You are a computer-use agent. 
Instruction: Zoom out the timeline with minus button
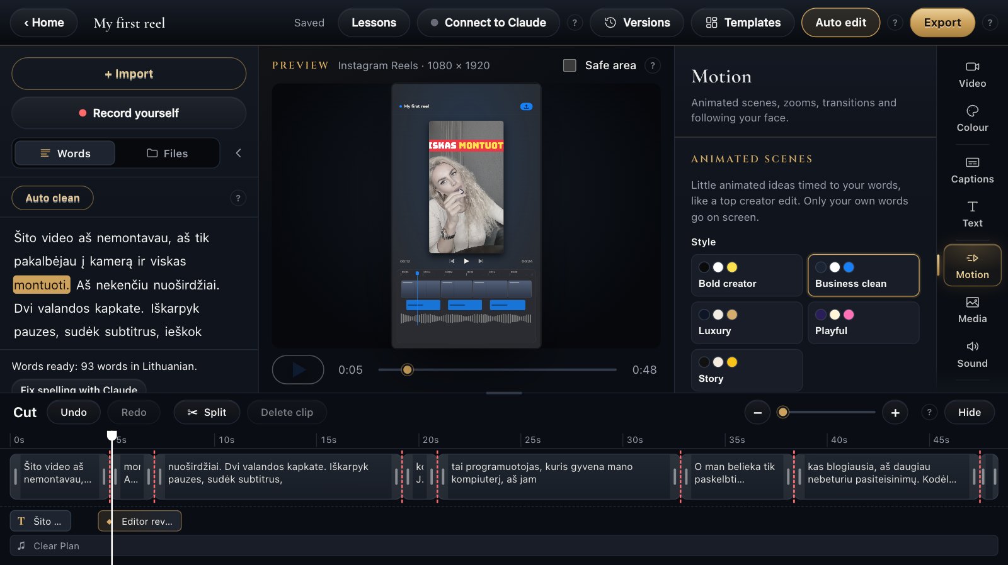click(x=757, y=413)
